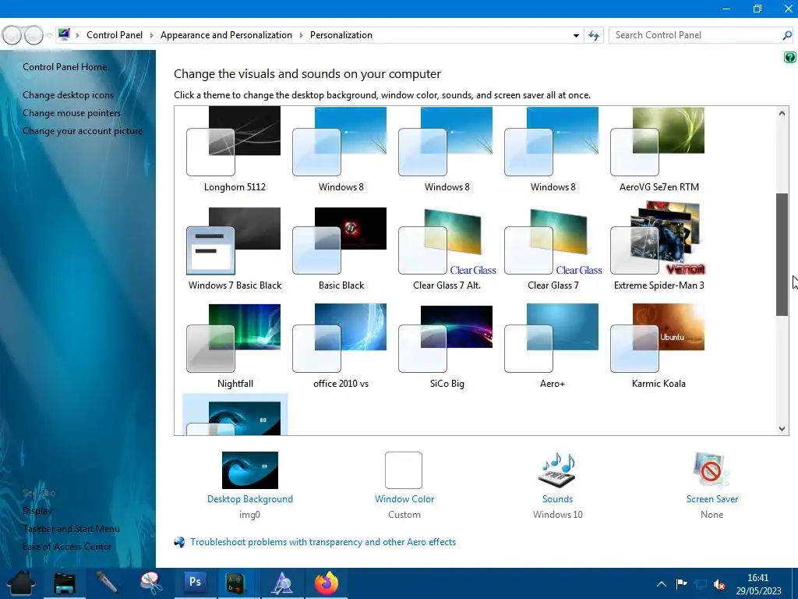Click the Sounds link label
The width and height of the screenshot is (798, 599).
(557, 499)
